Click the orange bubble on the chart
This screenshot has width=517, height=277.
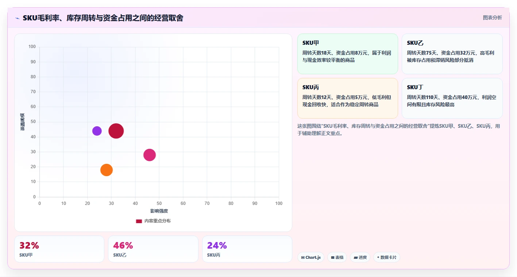(x=106, y=170)
